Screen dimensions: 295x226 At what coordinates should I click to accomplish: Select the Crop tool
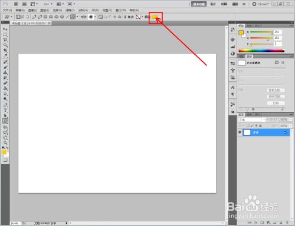[x=5, y=51]
